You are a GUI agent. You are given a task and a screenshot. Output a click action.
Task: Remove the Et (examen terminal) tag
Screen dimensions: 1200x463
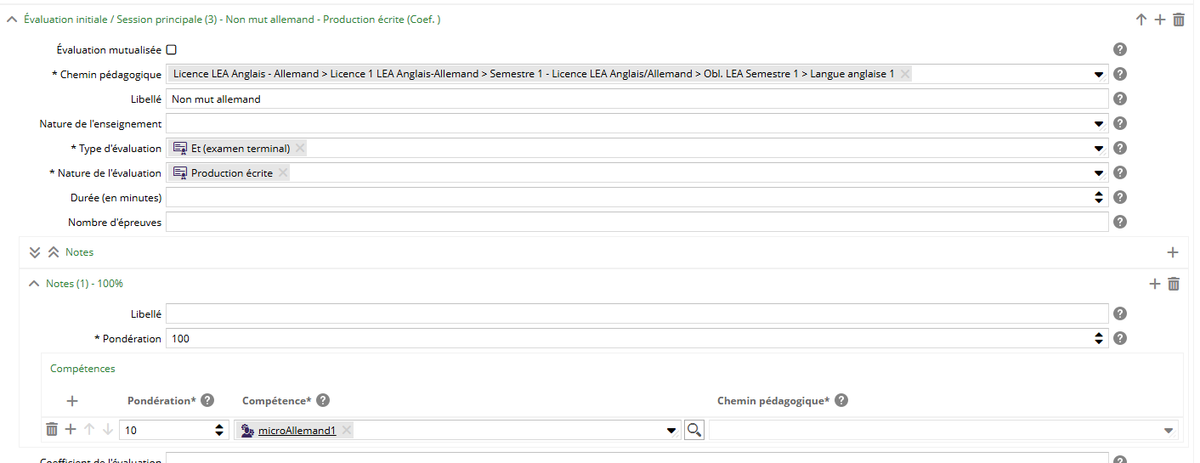(x=300, y=149)
